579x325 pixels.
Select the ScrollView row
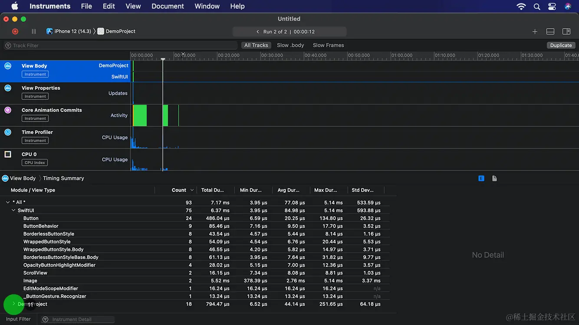pyautogui.click(x=195, y=273)
